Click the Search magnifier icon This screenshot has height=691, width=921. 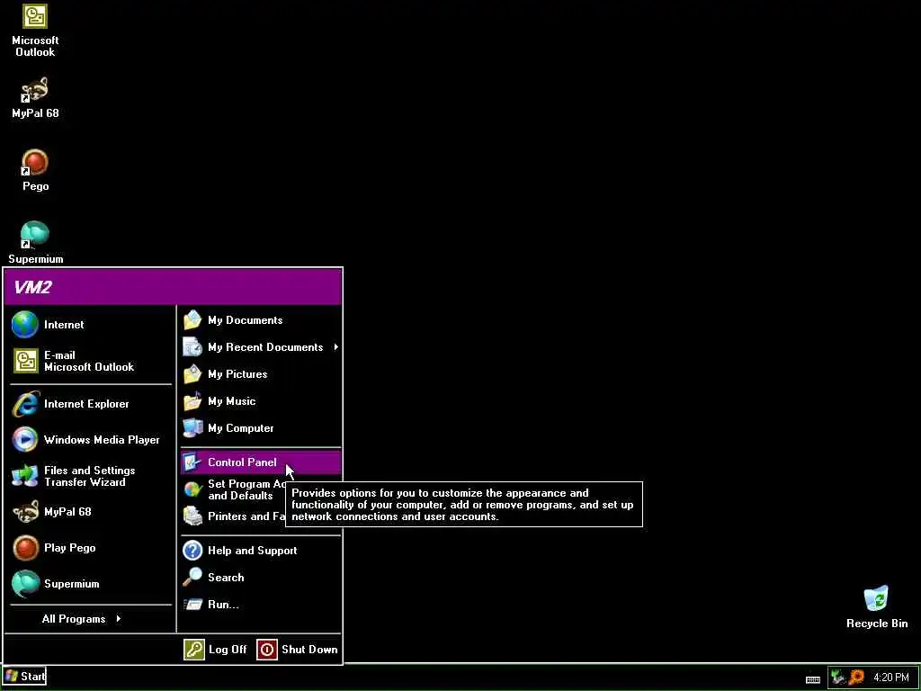[192, 578]
